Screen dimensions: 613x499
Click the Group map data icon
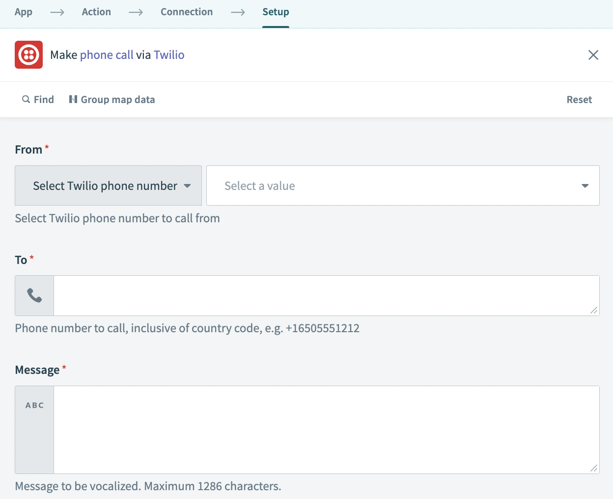73,100
